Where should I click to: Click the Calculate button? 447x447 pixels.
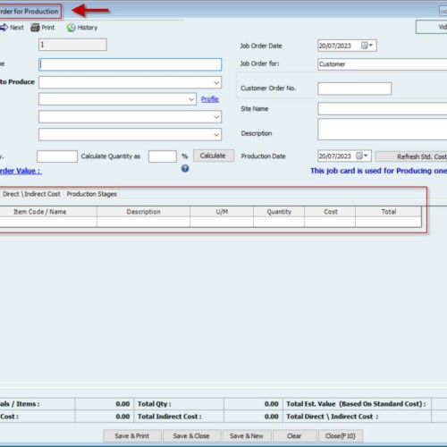pos(213,156)
